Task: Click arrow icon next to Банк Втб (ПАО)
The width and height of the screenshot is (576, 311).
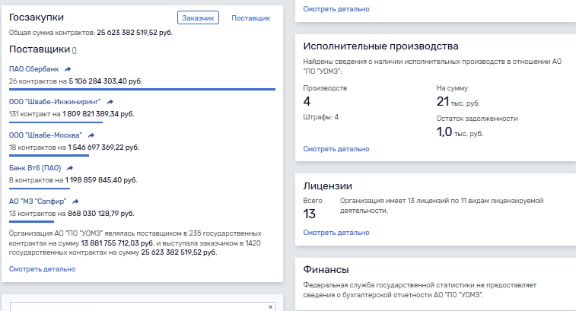Action: [x=70, y=168]
